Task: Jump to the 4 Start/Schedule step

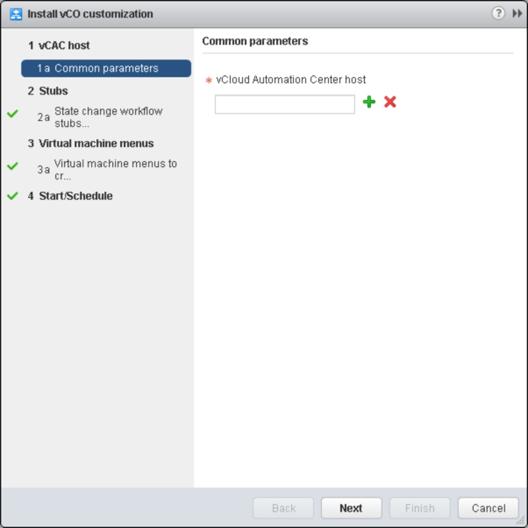Action: pos(70,196)
